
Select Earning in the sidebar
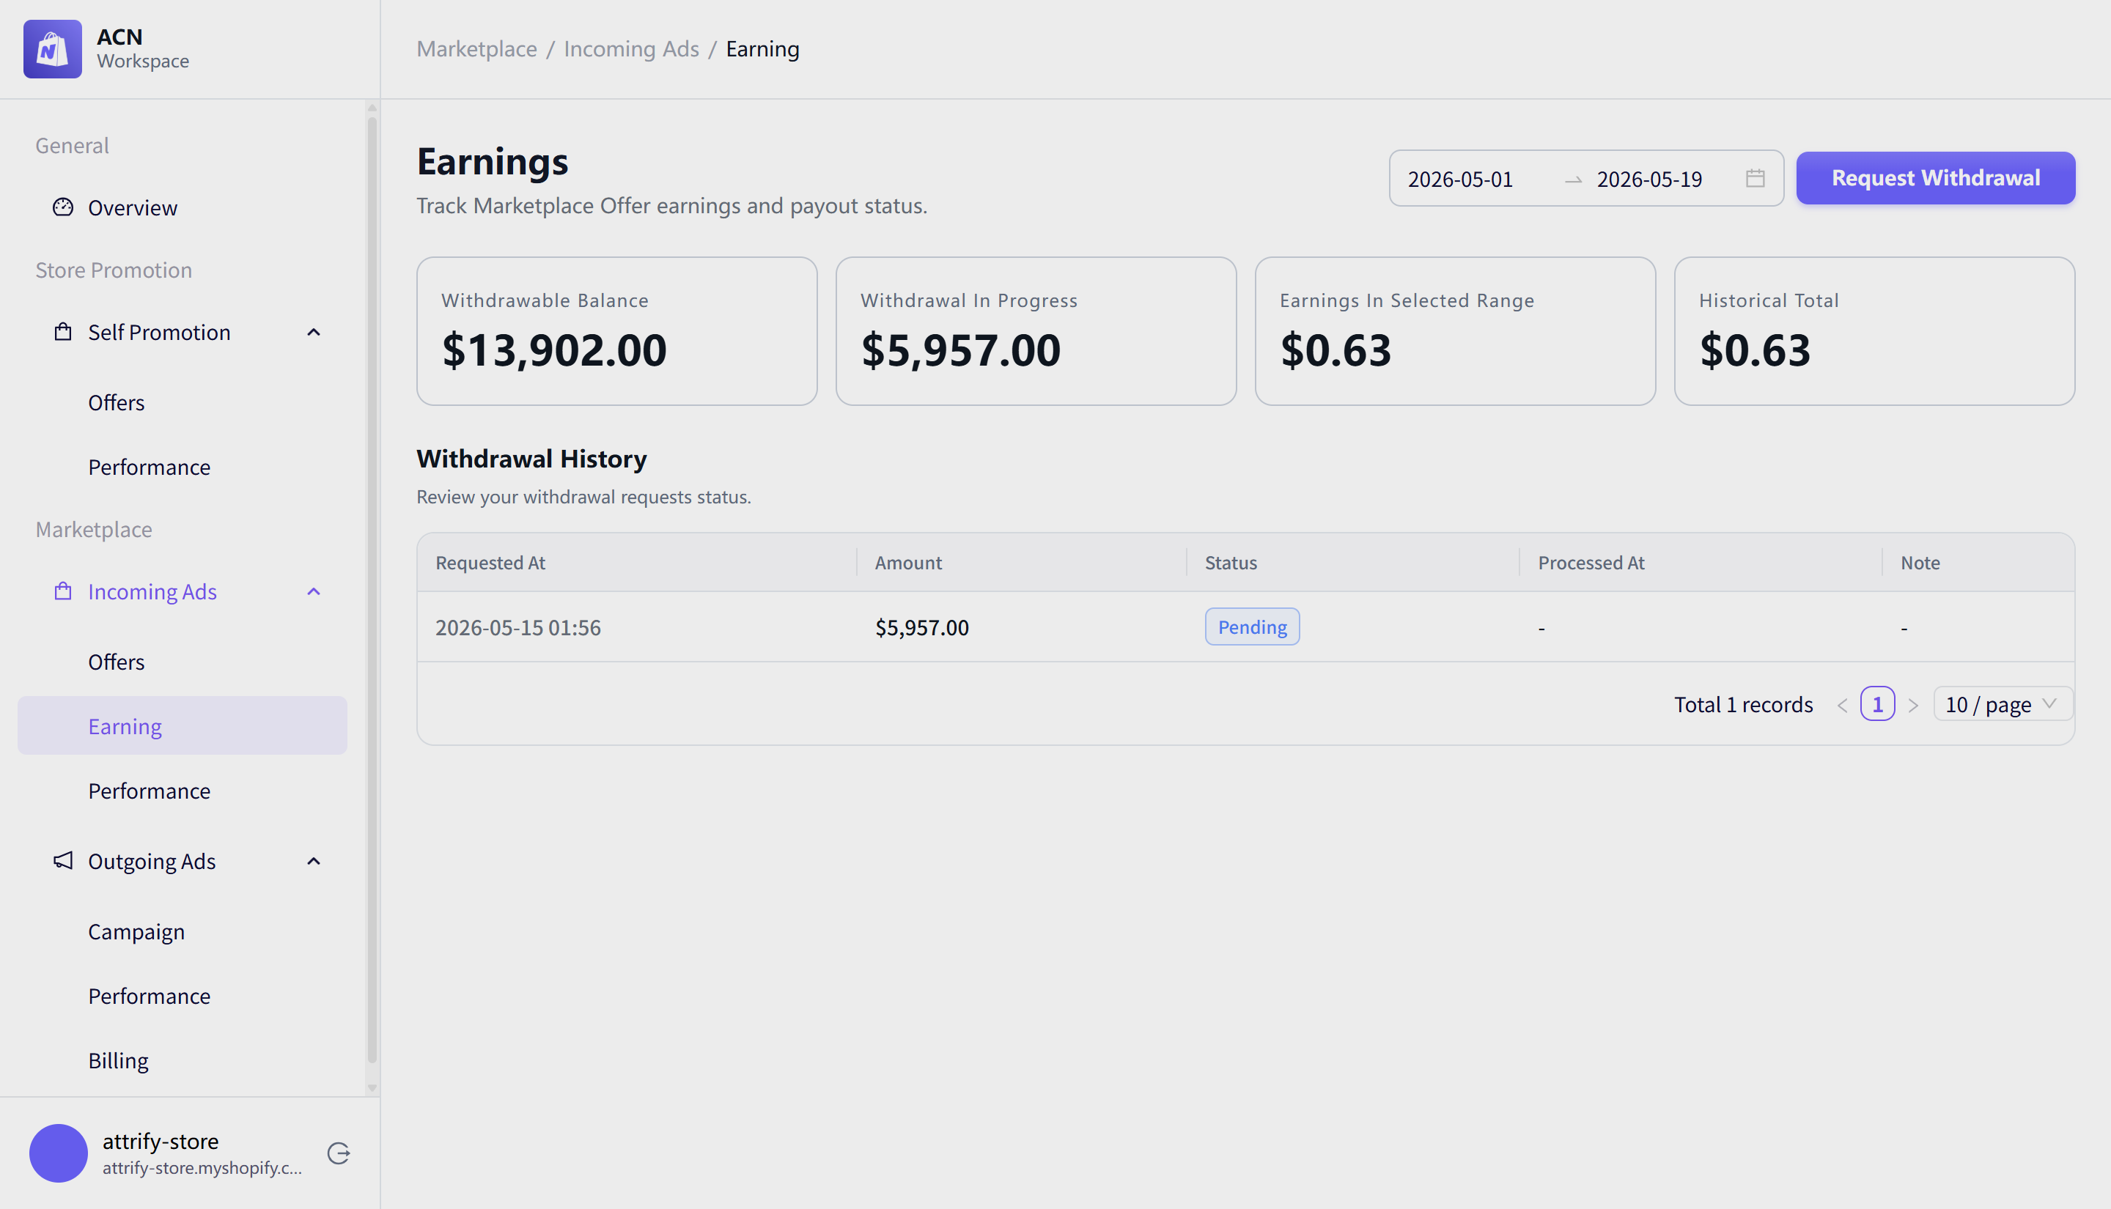pyautogui.click(x=183, y=725)
